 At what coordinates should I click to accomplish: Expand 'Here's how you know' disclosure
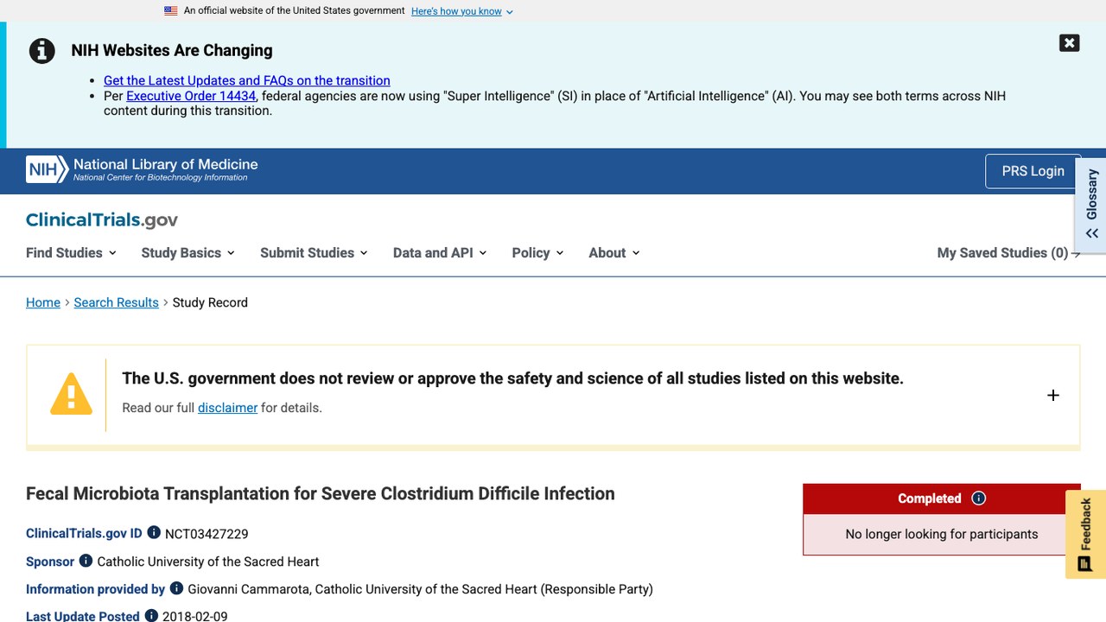tap(462, 11)
